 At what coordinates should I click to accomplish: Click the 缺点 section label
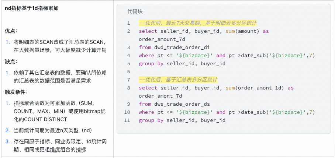[11, 62]
